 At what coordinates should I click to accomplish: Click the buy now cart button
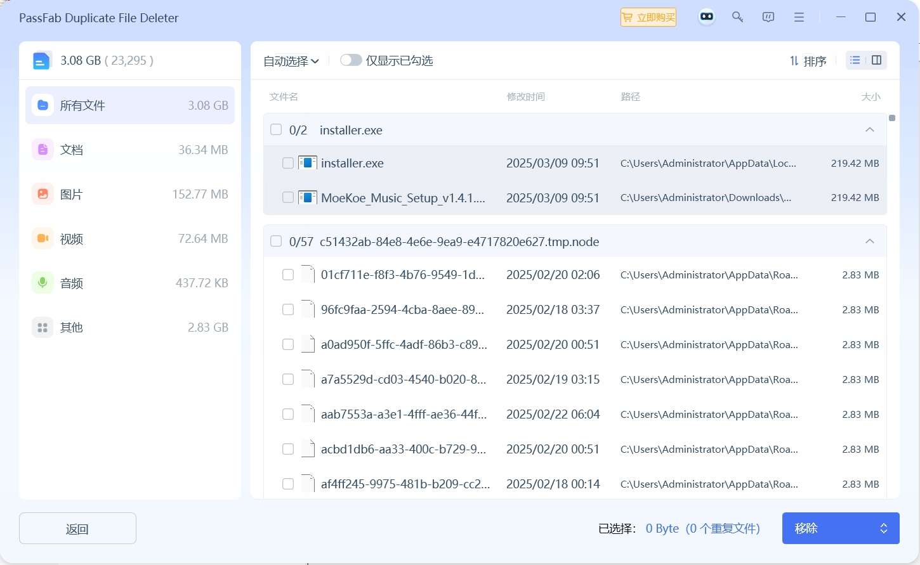tap(648, 17)
